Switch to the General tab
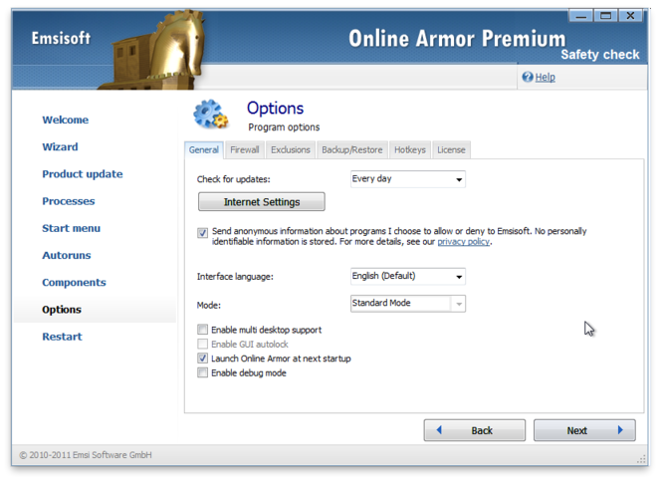 (x=203, y=150)
